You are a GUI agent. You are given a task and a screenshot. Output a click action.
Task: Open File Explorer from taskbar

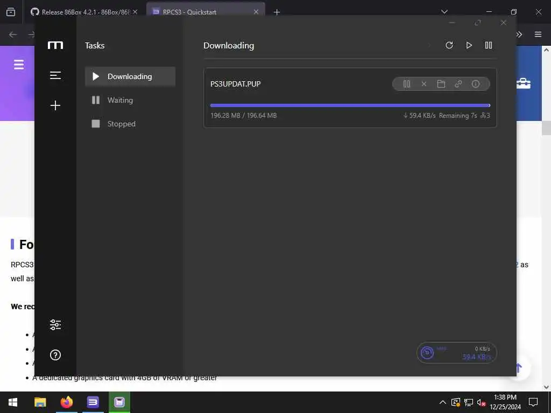coord(40,402)
